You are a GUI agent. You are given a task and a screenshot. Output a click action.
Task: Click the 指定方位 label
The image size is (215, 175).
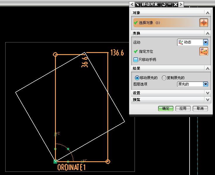point(146,52)
